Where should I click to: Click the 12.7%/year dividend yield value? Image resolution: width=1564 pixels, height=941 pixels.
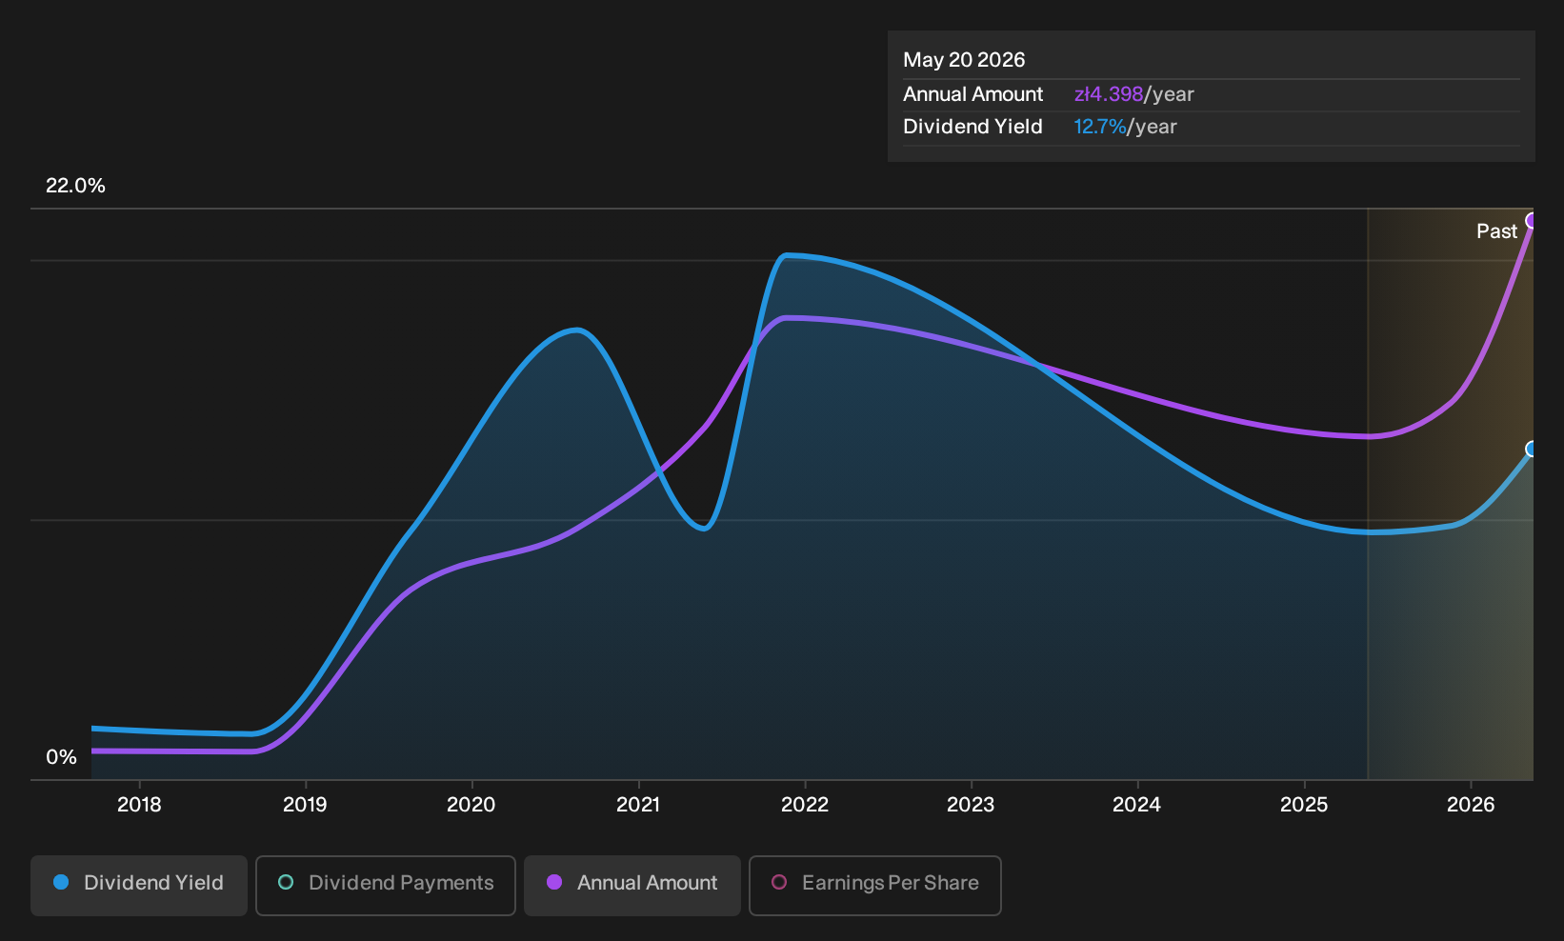point(1125,127)
